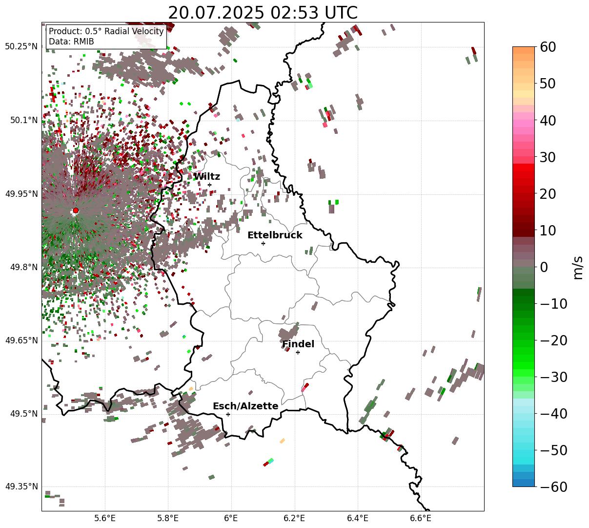Select the Findel city label
This screenshot has width=589, height=528.
(x=298, y=344)
